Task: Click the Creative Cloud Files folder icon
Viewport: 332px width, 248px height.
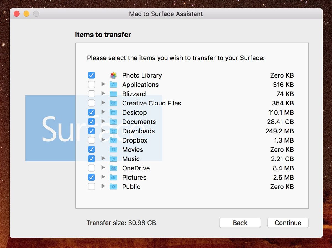Action: click(113, 103)
